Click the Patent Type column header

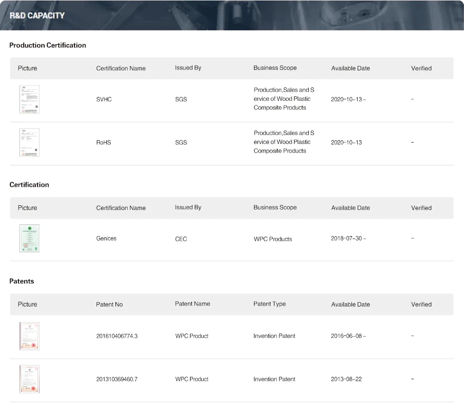(x=270, y=304)
